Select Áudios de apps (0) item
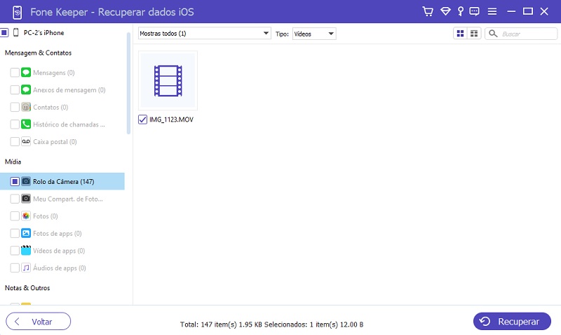This screenshot has height=335, width=561. (60, 268)
